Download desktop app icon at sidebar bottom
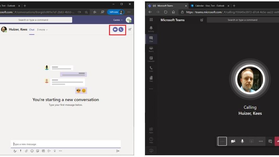Viewport: 279px width, 157px height. pos(151,151)
